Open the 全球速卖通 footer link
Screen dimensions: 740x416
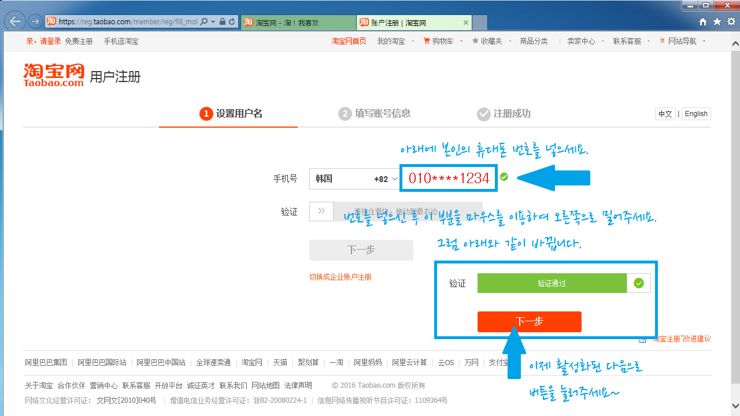click(x=213, y=362)
